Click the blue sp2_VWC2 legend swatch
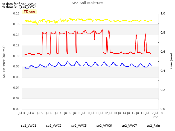Image resolution: width=175 pixels, height=131 pixels. [x=42, y=126]
